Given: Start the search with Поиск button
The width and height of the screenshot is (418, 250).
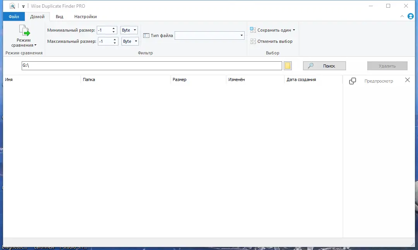Looking at the screenshot, I should 324,66.
